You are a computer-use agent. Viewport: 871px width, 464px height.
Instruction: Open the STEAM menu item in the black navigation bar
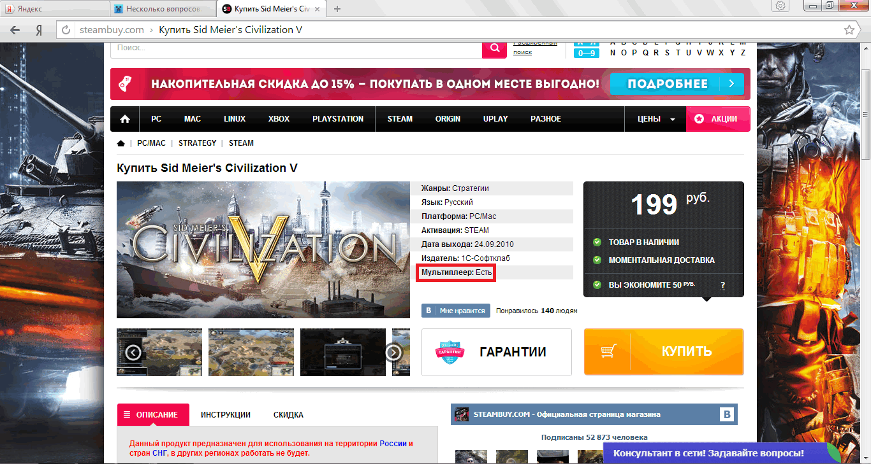(x=400, y=119)
